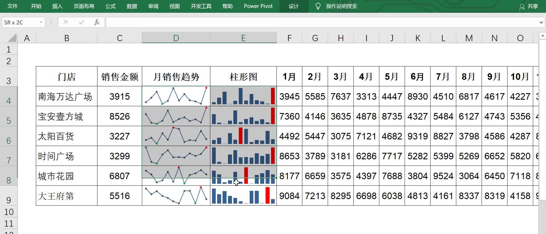This screenshot has height=234, width=546.
Task: Click the Name Box showing 5R x 2C
Action: pos(21,22)
